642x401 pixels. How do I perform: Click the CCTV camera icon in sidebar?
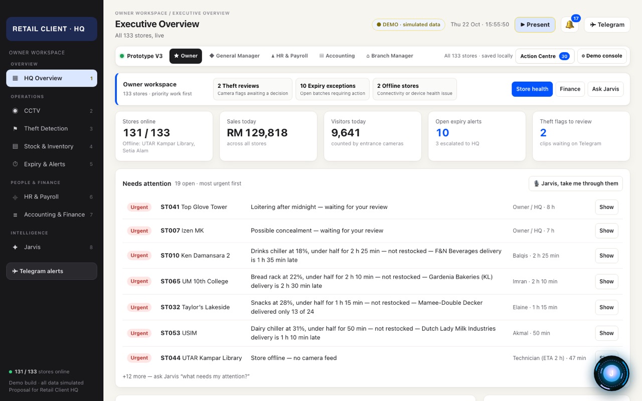[x=15, y=111]
